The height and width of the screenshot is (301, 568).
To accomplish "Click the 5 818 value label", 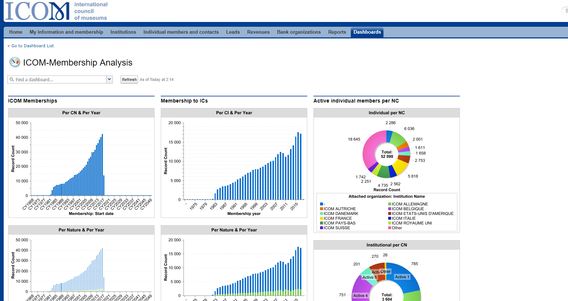I will [x=413, y=176].
